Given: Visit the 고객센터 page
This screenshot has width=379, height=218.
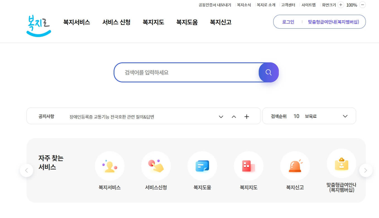Looking at the screenshot, I should click(x=288, y=5).
